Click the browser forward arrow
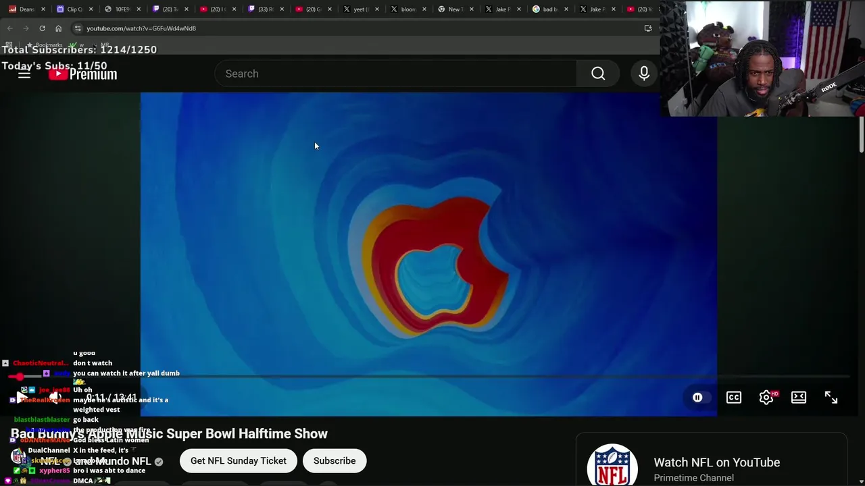 (x=26, y=28)
